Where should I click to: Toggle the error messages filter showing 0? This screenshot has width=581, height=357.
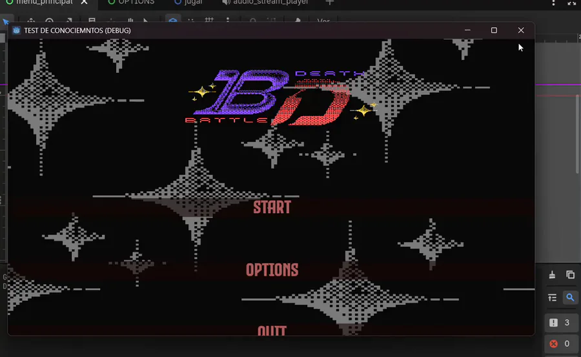(x=560, y=343)
